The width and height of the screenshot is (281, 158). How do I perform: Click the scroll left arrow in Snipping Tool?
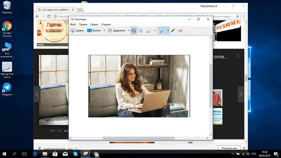tap(70, 138)
